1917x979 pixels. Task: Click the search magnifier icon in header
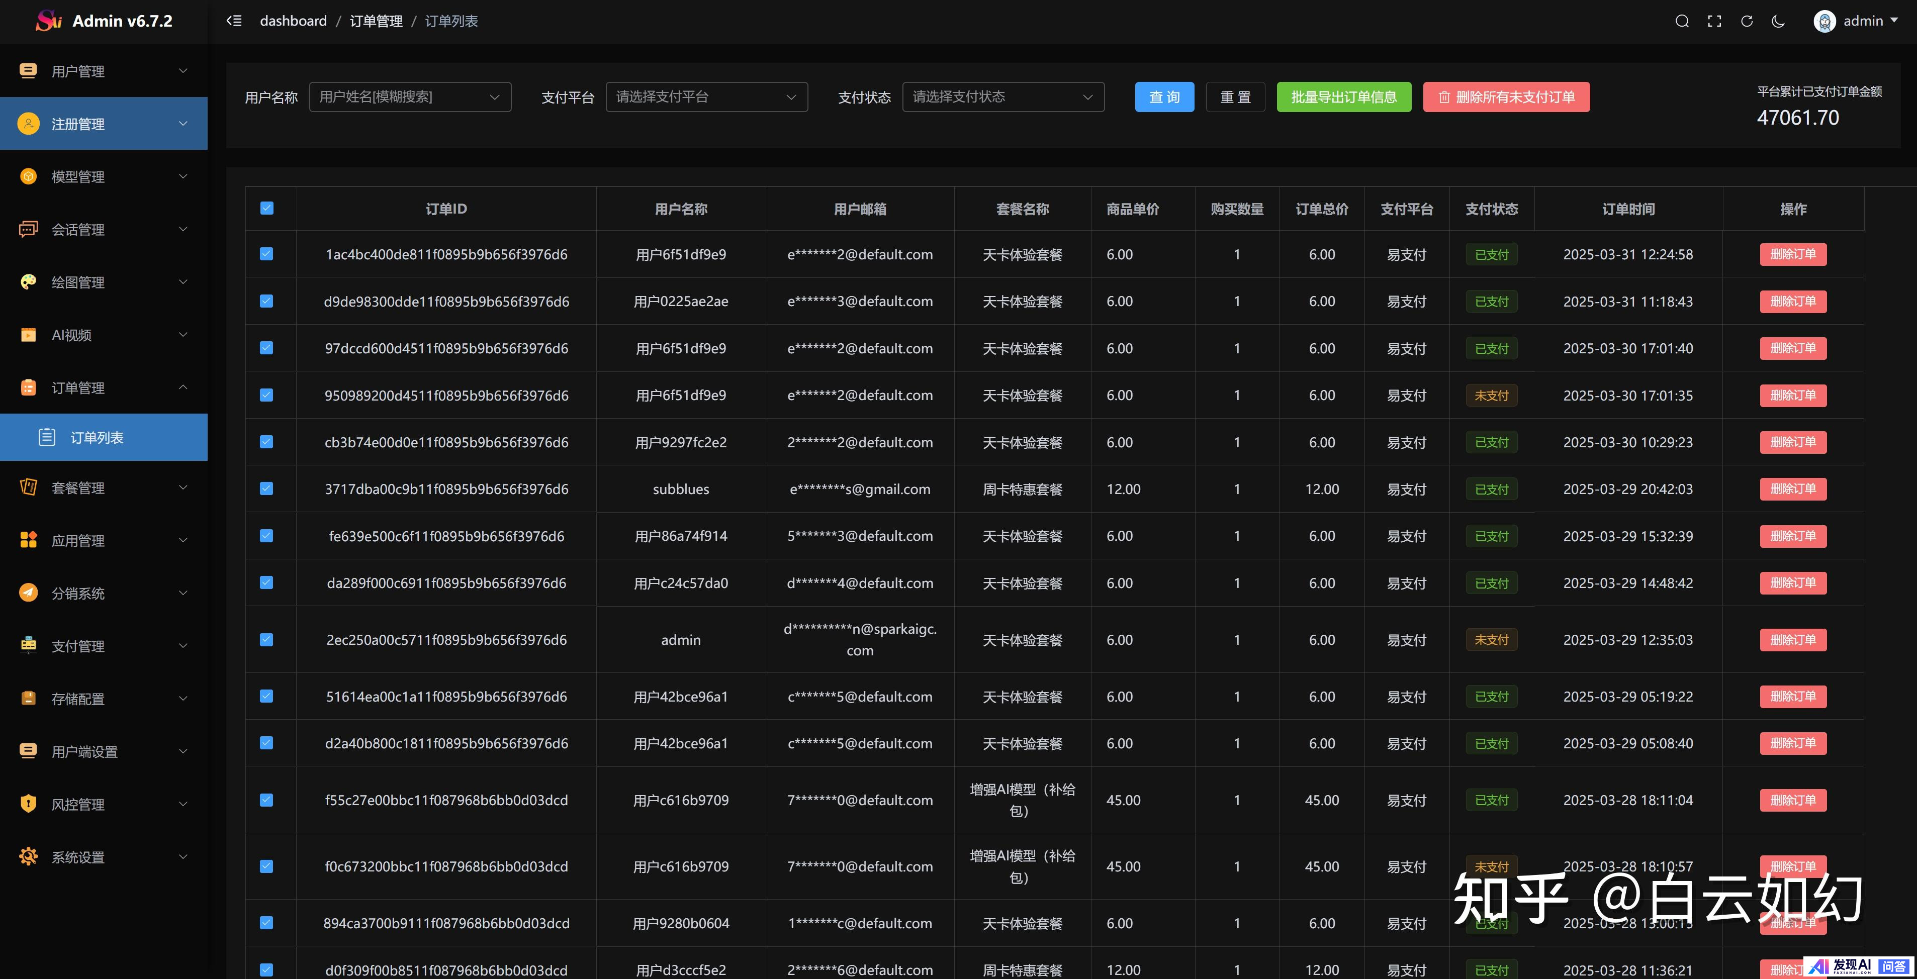point(1682,21)
